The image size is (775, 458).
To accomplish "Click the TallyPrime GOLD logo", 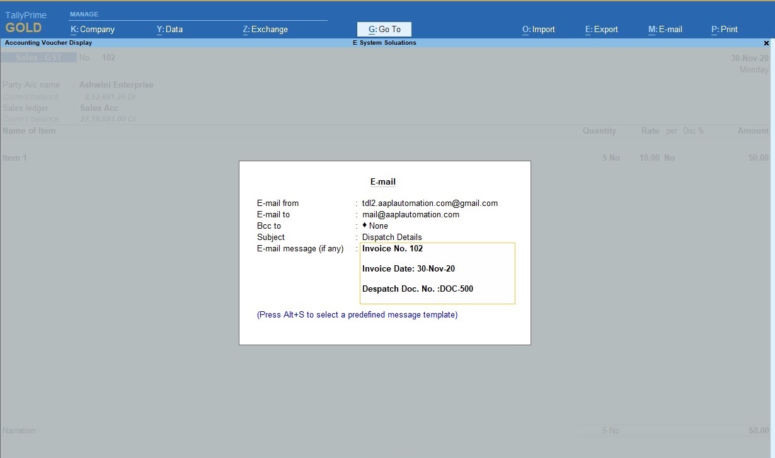I will (25, 23).
